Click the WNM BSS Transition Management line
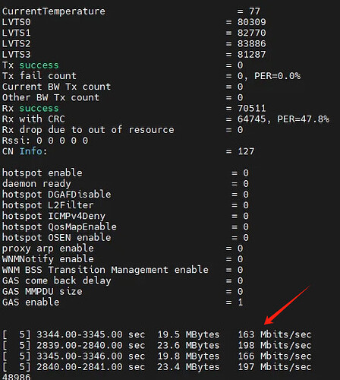The width and height of the screenshot is (340, 380). tap(123, 270)
